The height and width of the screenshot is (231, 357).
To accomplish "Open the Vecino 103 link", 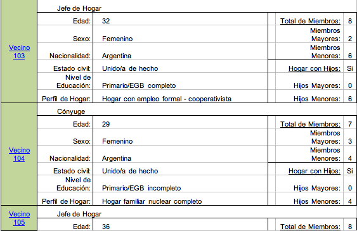I will coord(19,52).
